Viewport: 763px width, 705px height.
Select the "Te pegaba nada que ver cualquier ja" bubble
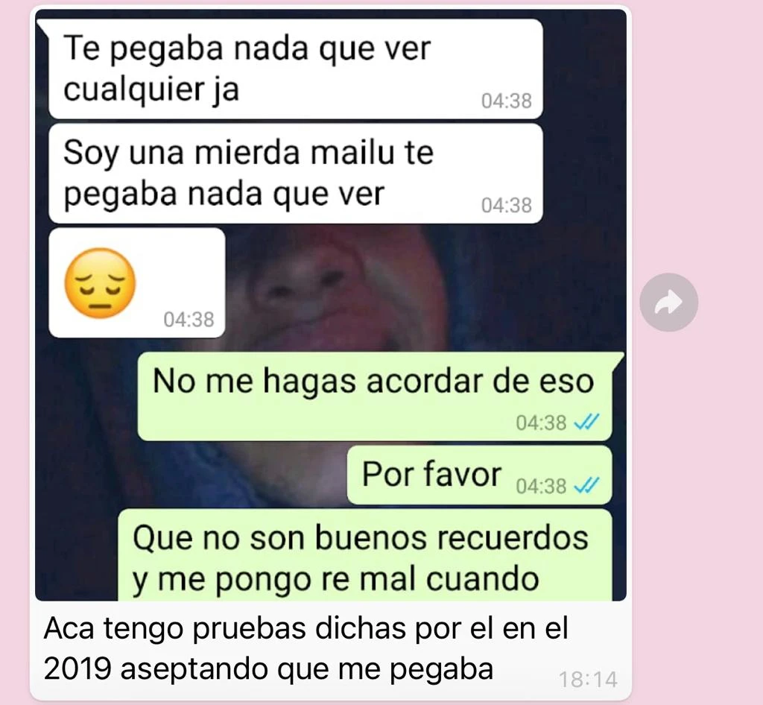[x=296, y=69]
